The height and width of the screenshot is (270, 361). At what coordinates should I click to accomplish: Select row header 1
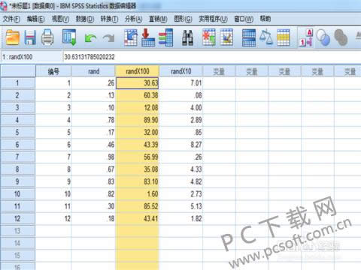17,83
